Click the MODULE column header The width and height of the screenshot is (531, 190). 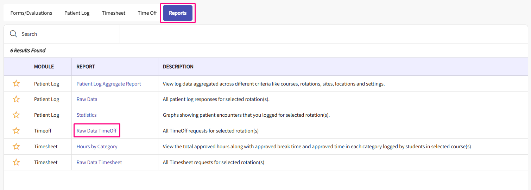point(44,67)
